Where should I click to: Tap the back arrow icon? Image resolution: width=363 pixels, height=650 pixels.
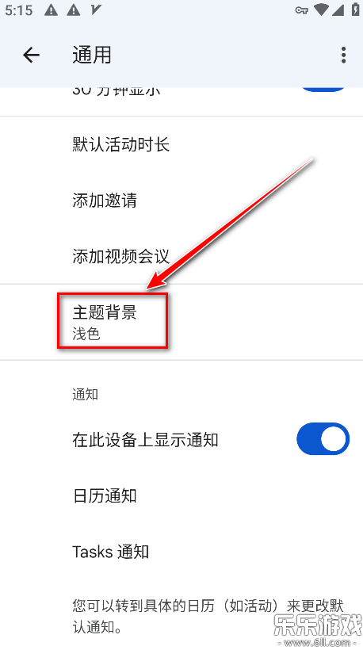click(x=31, y=55)
